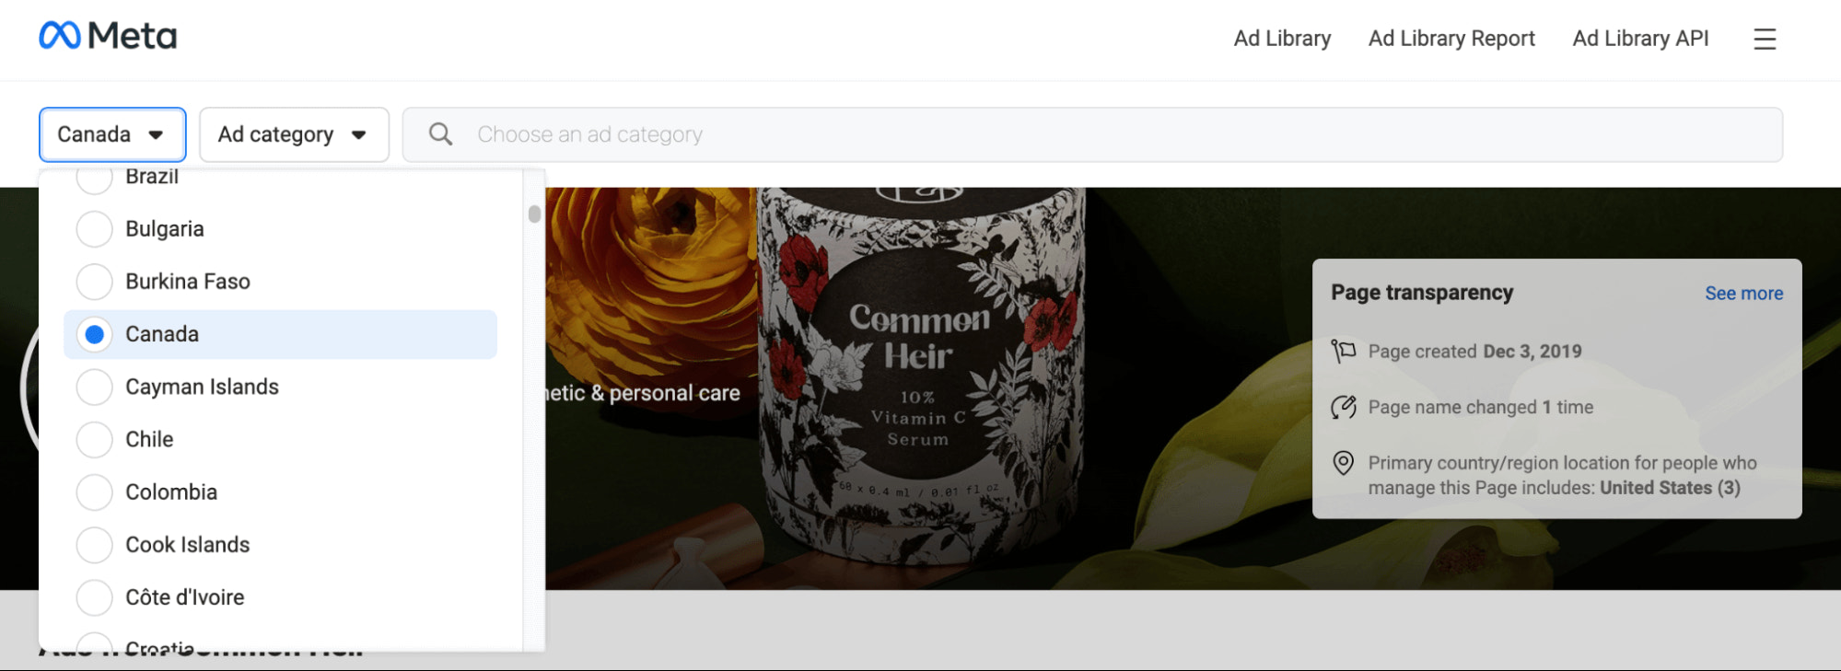Collapse the Canada country dropdown
The height and width of the screenshot is (671, 1841).
click(112, 134)
